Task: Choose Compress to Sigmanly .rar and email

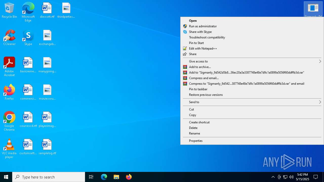Action: (x=252, y=84)
